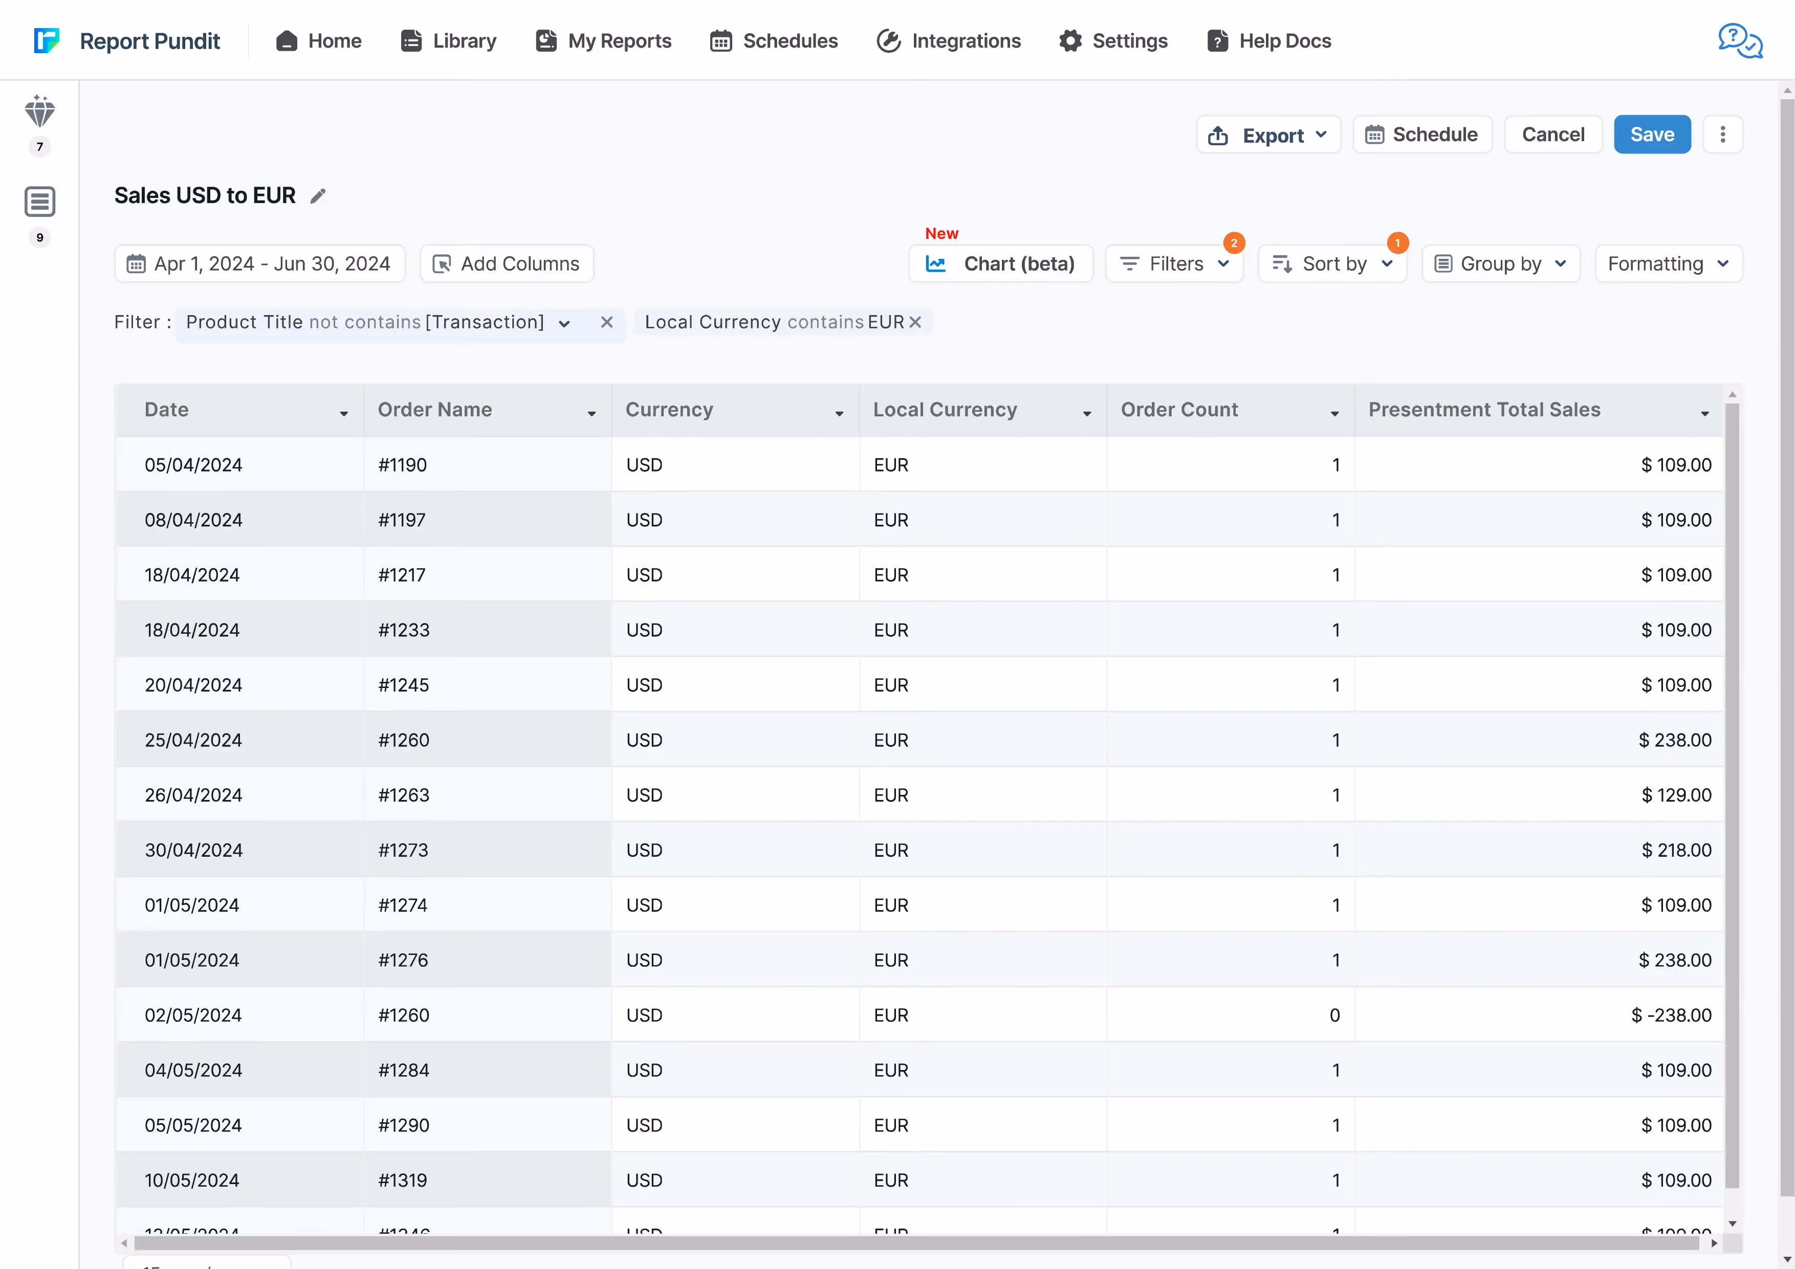
Task: Open the date range picker
Action: (259, 263)
